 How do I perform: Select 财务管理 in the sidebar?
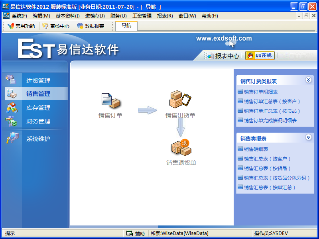[x=38, y=121]
